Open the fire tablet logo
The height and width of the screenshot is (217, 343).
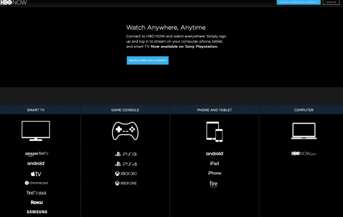[x=213, y=184]
